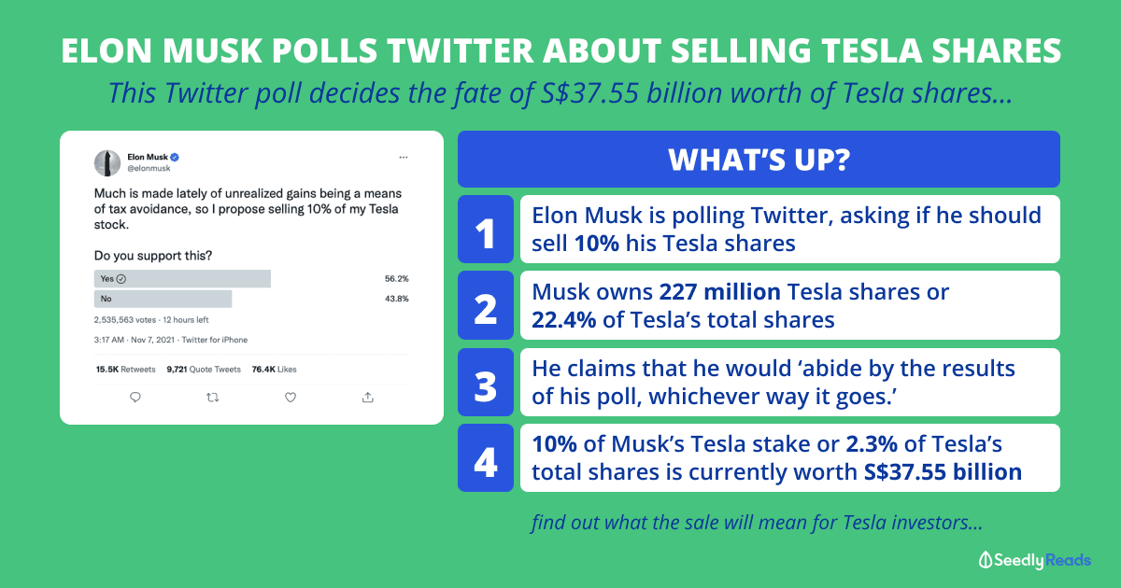1121x588 pixels.
Task: Click Elon Musk's profile avatar
Action: pos(107,162)
